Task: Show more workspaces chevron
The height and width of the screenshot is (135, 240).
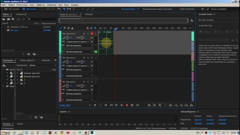Action: coord(202,9)
